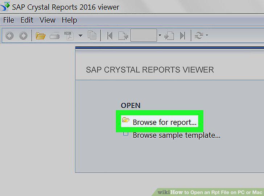Image resolution: width=264 pixels, height=196 pixels.
Task: Click the small folder icon beside Browse for report
Action: 126,120
